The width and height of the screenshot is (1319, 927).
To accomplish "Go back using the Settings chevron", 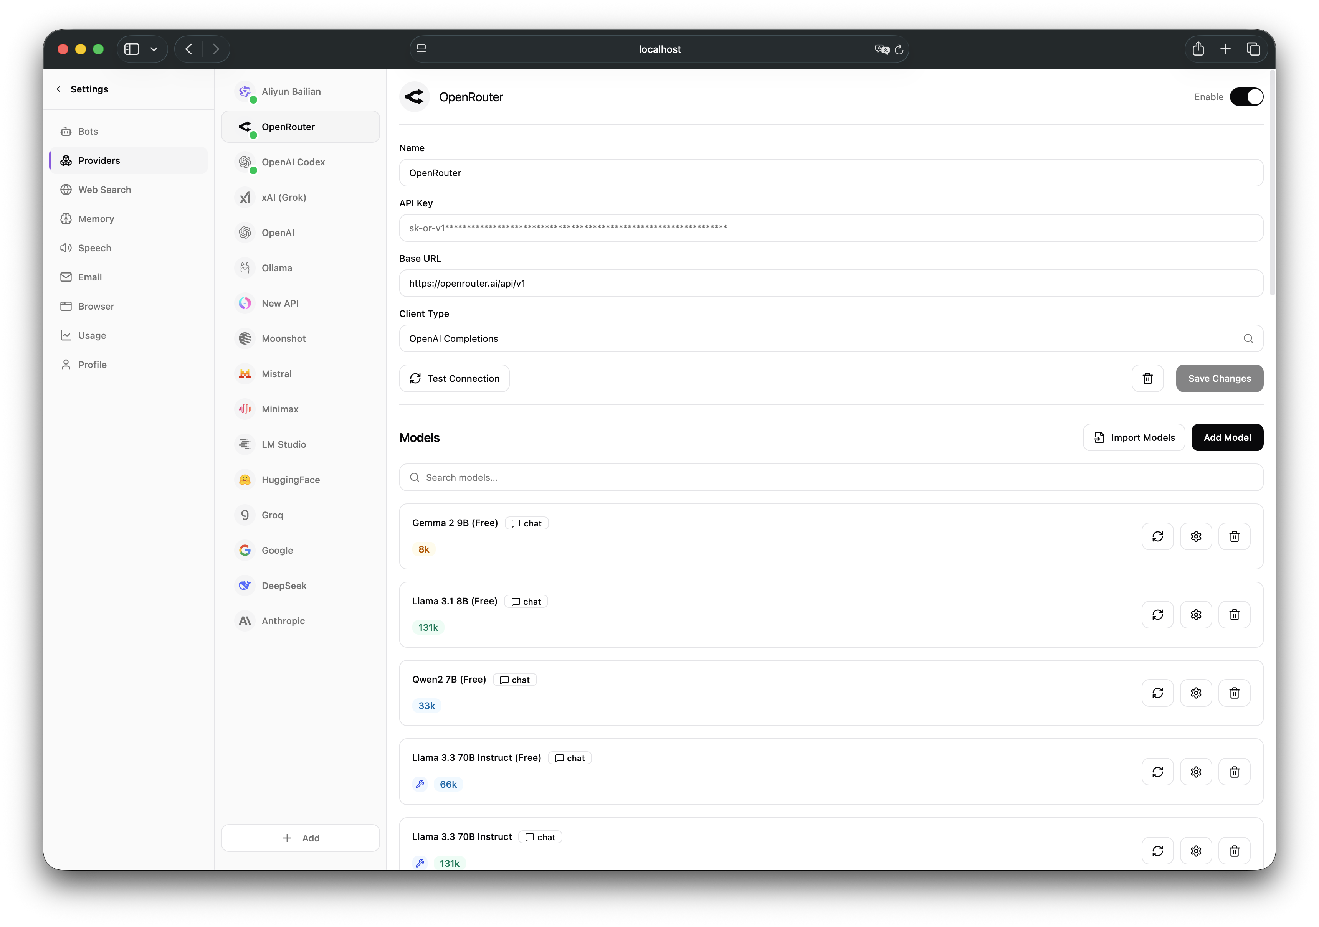I will point(59,89).
